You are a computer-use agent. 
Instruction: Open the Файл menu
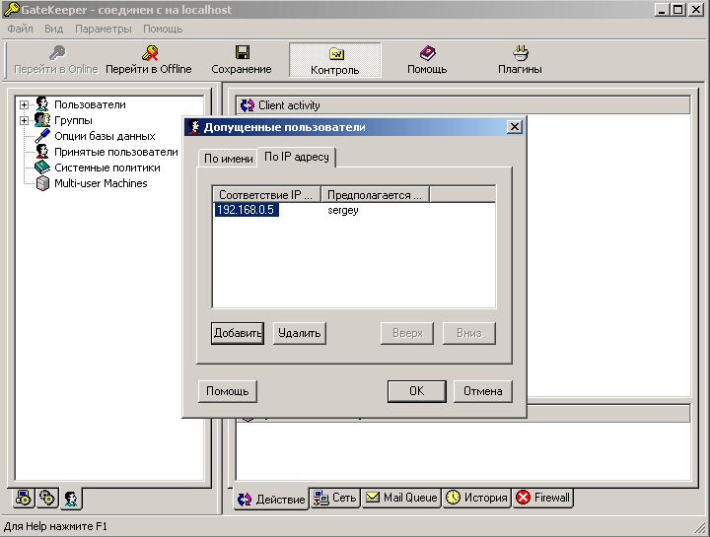21,29
